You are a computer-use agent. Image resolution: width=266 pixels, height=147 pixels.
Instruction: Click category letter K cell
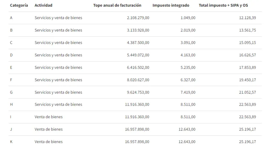[11, 142]
